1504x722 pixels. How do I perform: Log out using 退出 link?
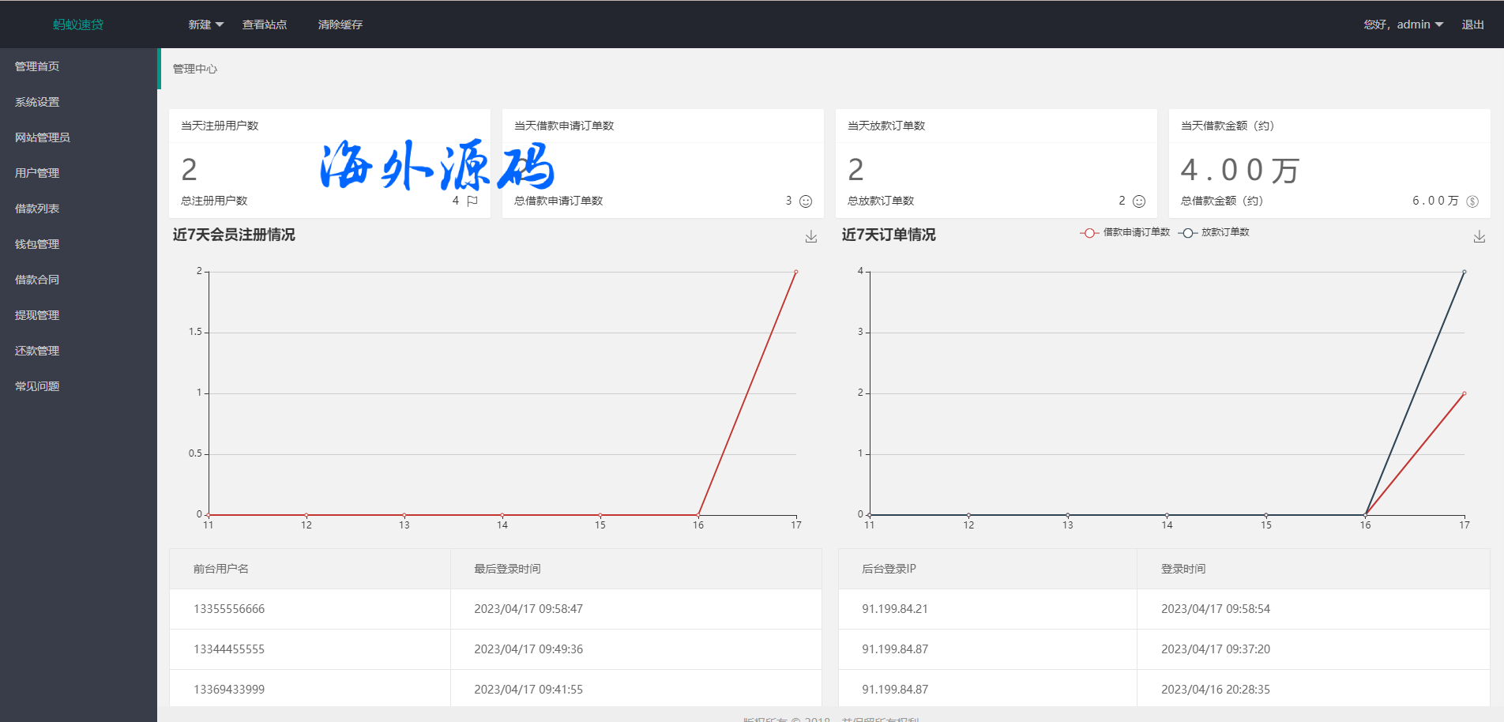[1472, 24]
